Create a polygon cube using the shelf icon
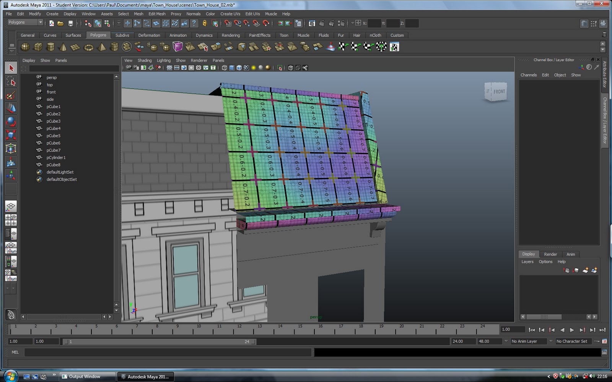The height and width of the screenshot is (382, 612). [x=38, y=47]
